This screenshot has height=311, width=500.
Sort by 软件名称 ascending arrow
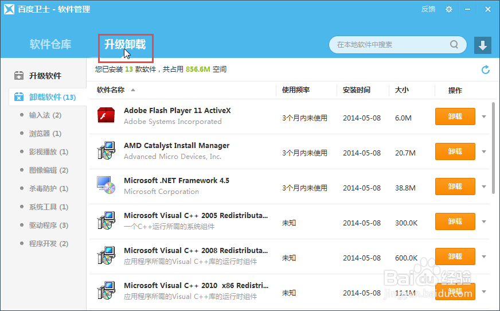pos(133,90)
